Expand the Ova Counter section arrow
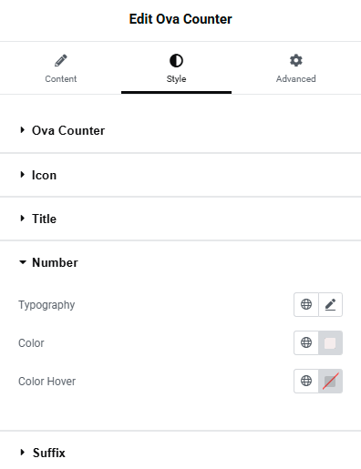This screenshot has height=469, width=361. coord(22,130)
